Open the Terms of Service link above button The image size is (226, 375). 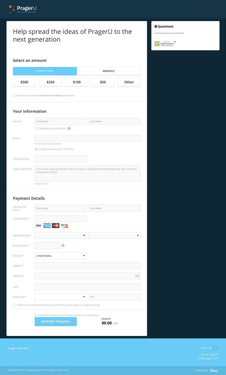click(x=77, y=315)
